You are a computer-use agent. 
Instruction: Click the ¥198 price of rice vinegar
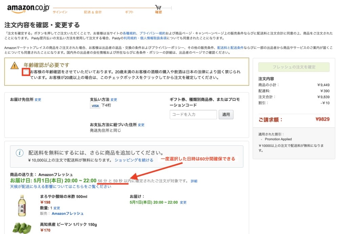(x=45, y=202)
